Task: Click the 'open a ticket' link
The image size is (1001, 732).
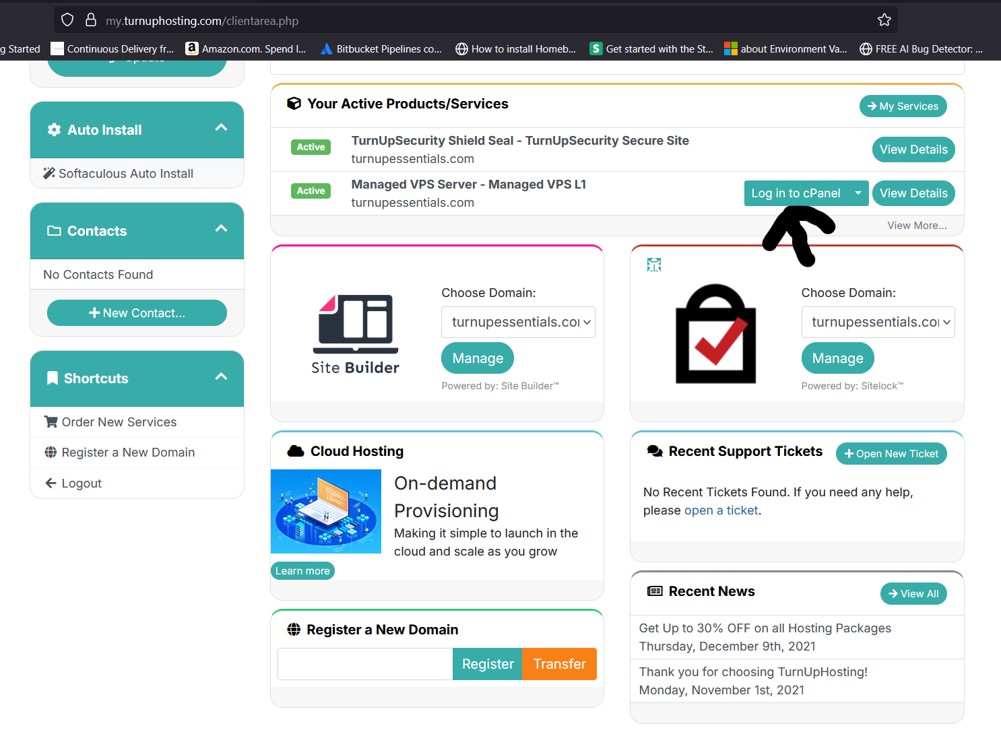Action: pyautogui.click(x=721, y=510)
